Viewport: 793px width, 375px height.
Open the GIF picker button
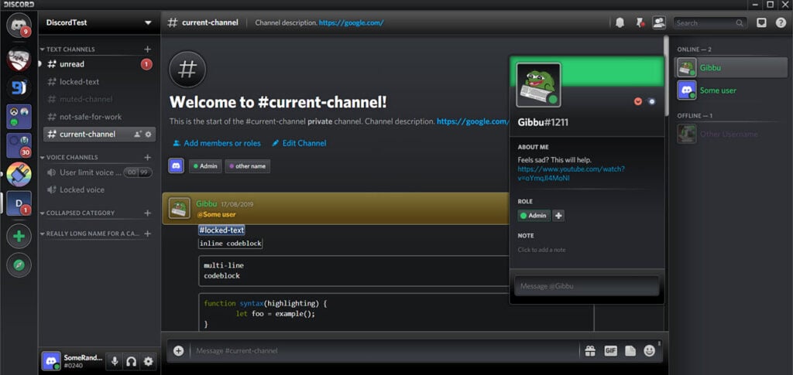[610, 351]
